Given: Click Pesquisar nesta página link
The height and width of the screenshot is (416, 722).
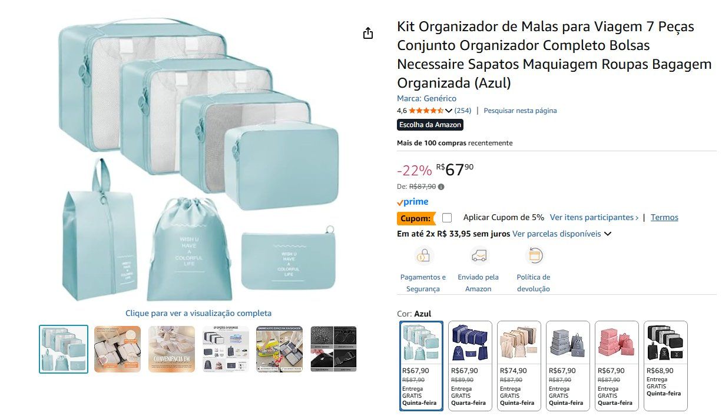Looking at the screenshot, I should (x=520, y=111).
